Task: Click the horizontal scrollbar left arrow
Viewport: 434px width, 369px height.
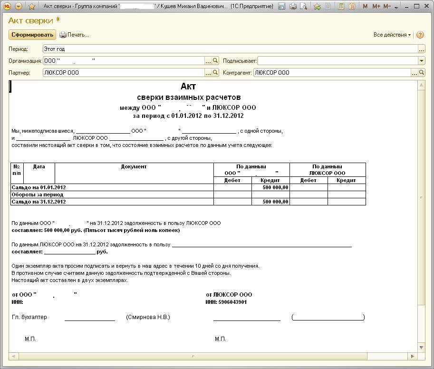Action: 13,357
